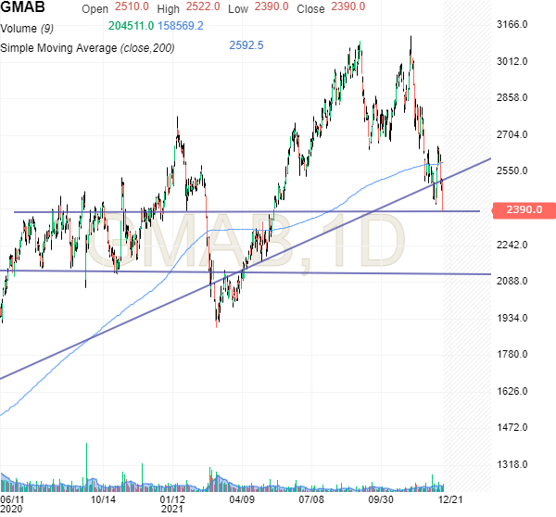Click the green volume value 204511.0

click(131, 26)
